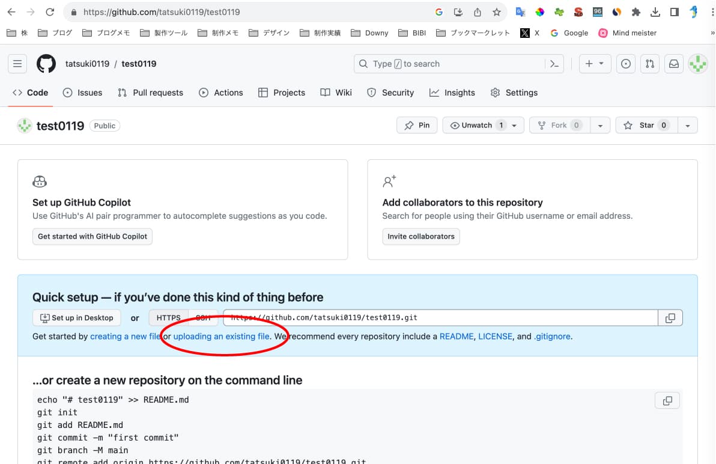Open the repository Settings tab
Screen dimensions: 716x464
[x=521, y=93]
